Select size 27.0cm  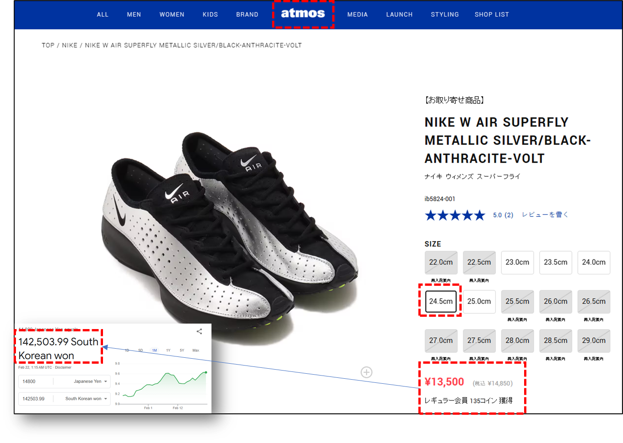point(441,341)
